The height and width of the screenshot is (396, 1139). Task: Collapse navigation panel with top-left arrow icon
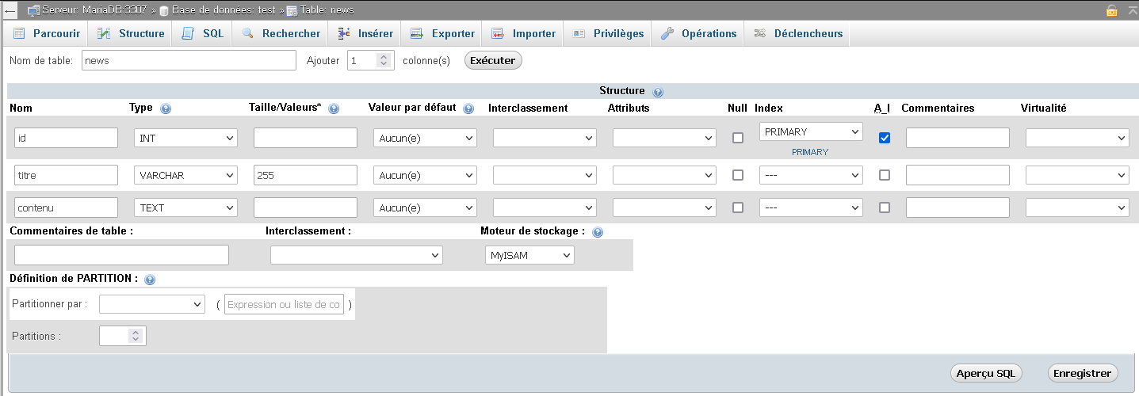click(x=11, y=10)
